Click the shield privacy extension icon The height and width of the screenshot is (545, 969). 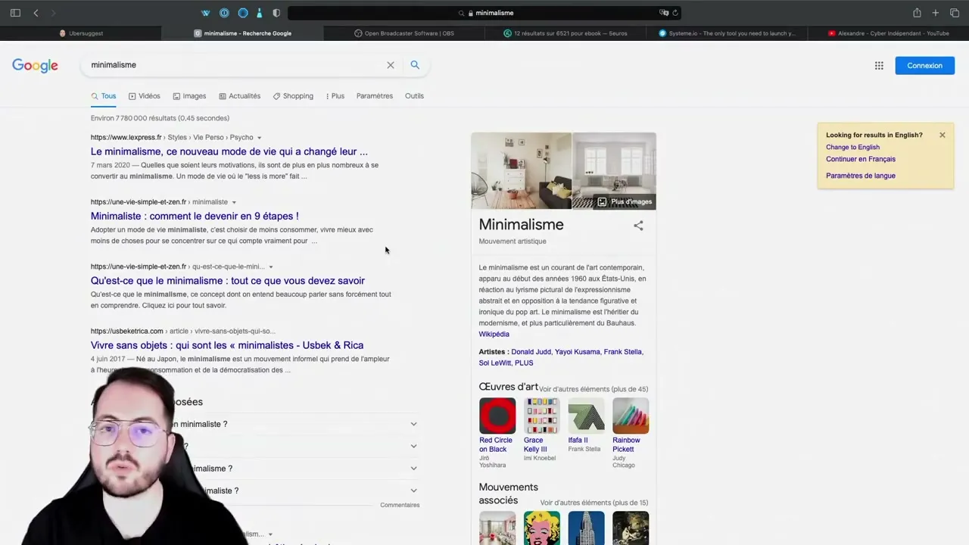[276, 13]
